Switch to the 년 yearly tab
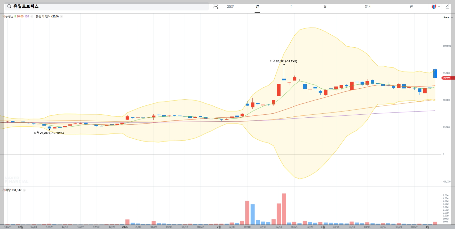This screenshot has height=229, width=455. pos(411,7)
